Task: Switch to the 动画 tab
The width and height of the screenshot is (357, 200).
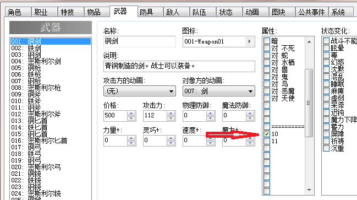Action: tap(255, 12)
